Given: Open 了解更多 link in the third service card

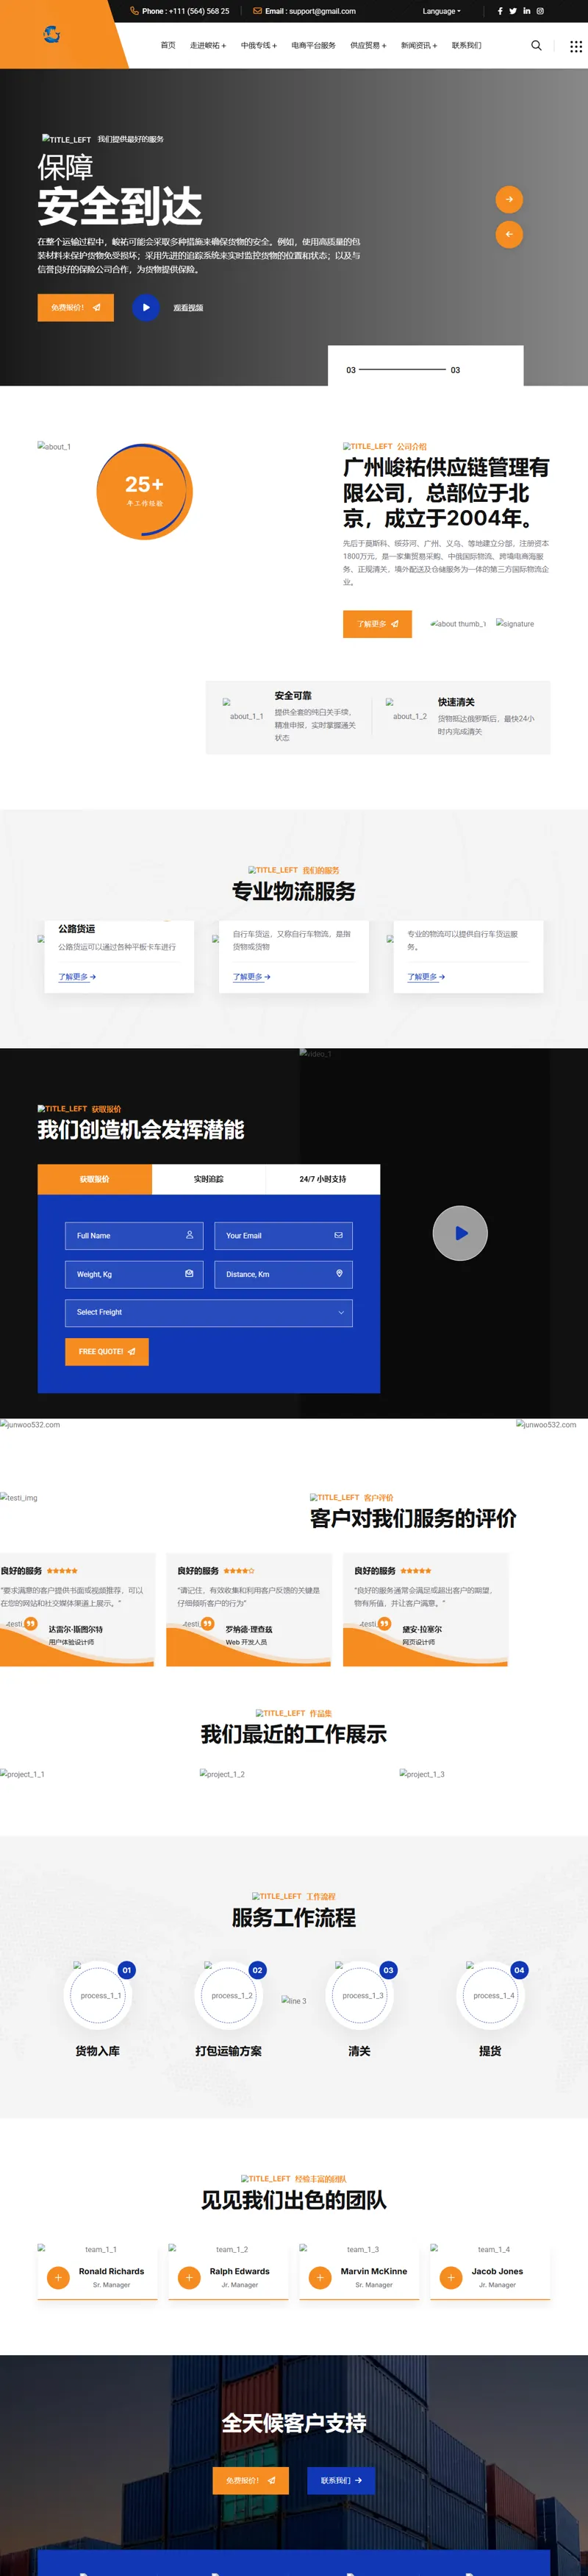Looking at the screenshot, I should click(426, 976).
